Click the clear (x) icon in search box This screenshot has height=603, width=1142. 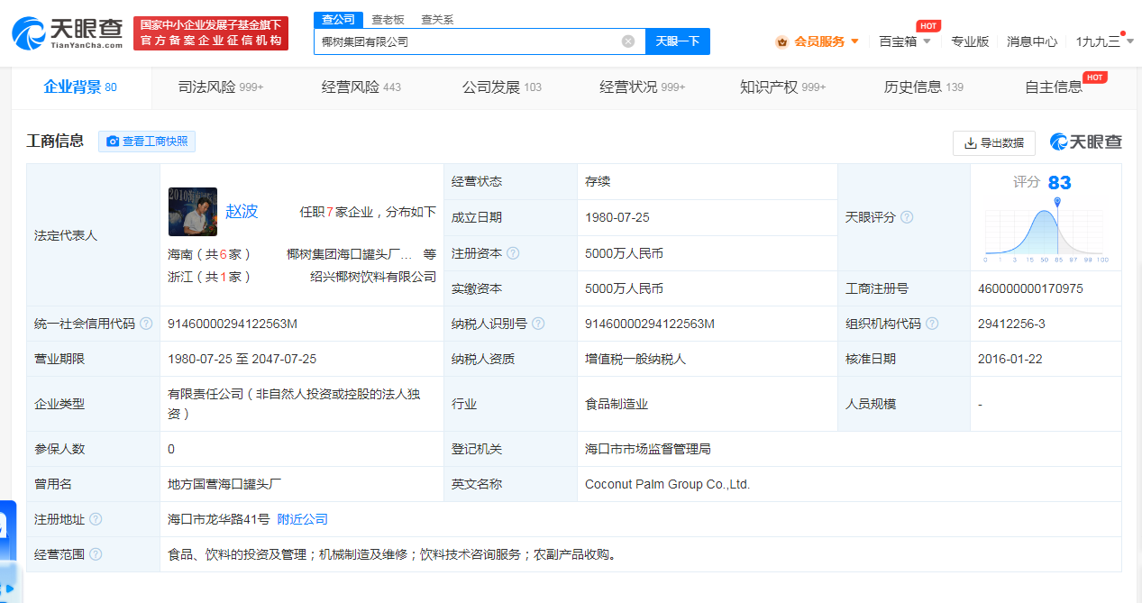(x=627, y=41)
